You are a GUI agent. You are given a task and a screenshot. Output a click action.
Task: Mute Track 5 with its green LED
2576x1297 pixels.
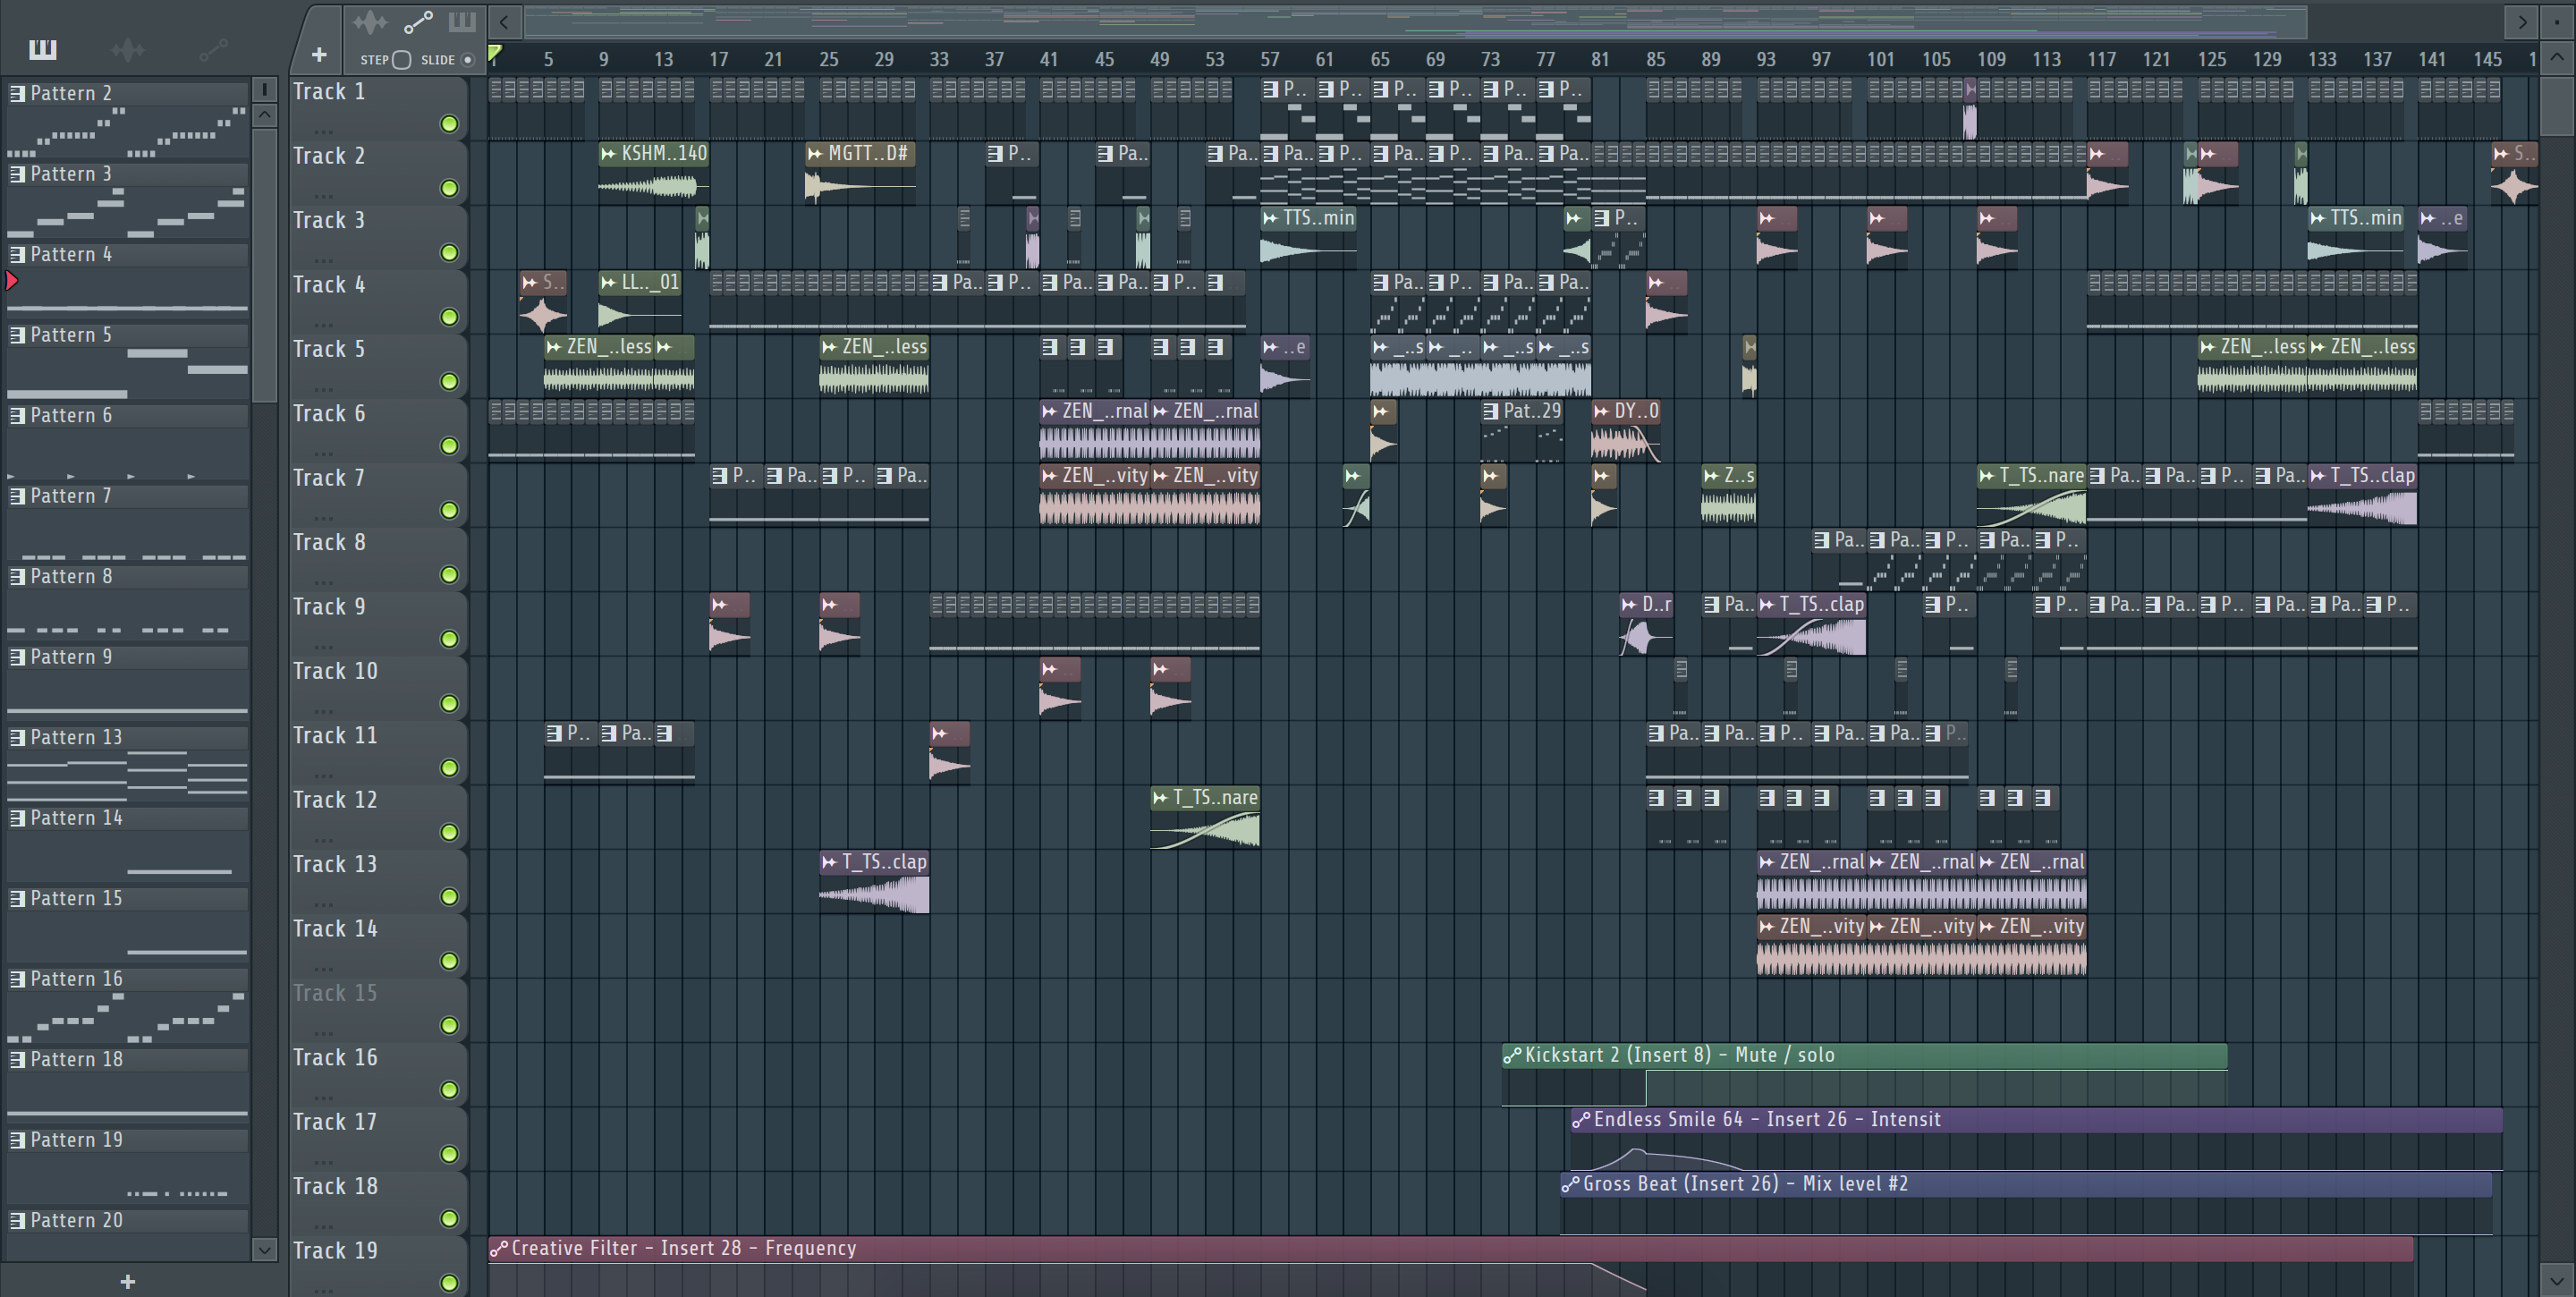pyautogui.click(x=449, y=381)
